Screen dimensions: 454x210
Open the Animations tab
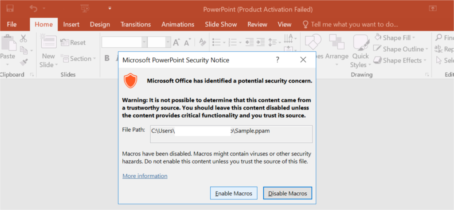pyautogui.click(x=178, y=25)
